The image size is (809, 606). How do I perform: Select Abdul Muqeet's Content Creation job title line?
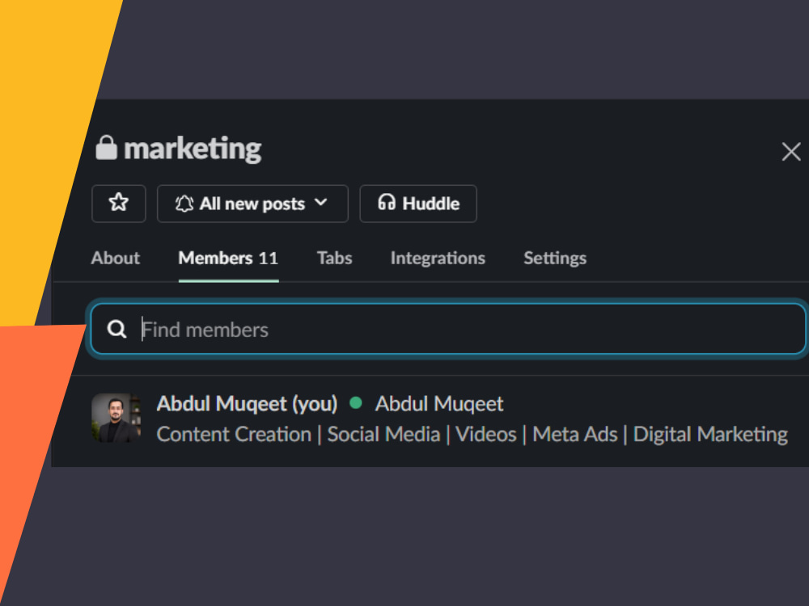click(x=472, y=435)
